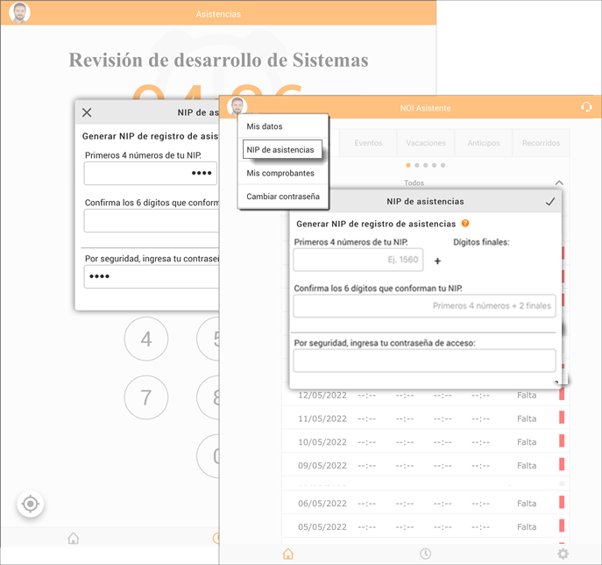Click the headset support icon in NOI Asistente
This screenshot has height=565, width=602.
click(586, 107)
